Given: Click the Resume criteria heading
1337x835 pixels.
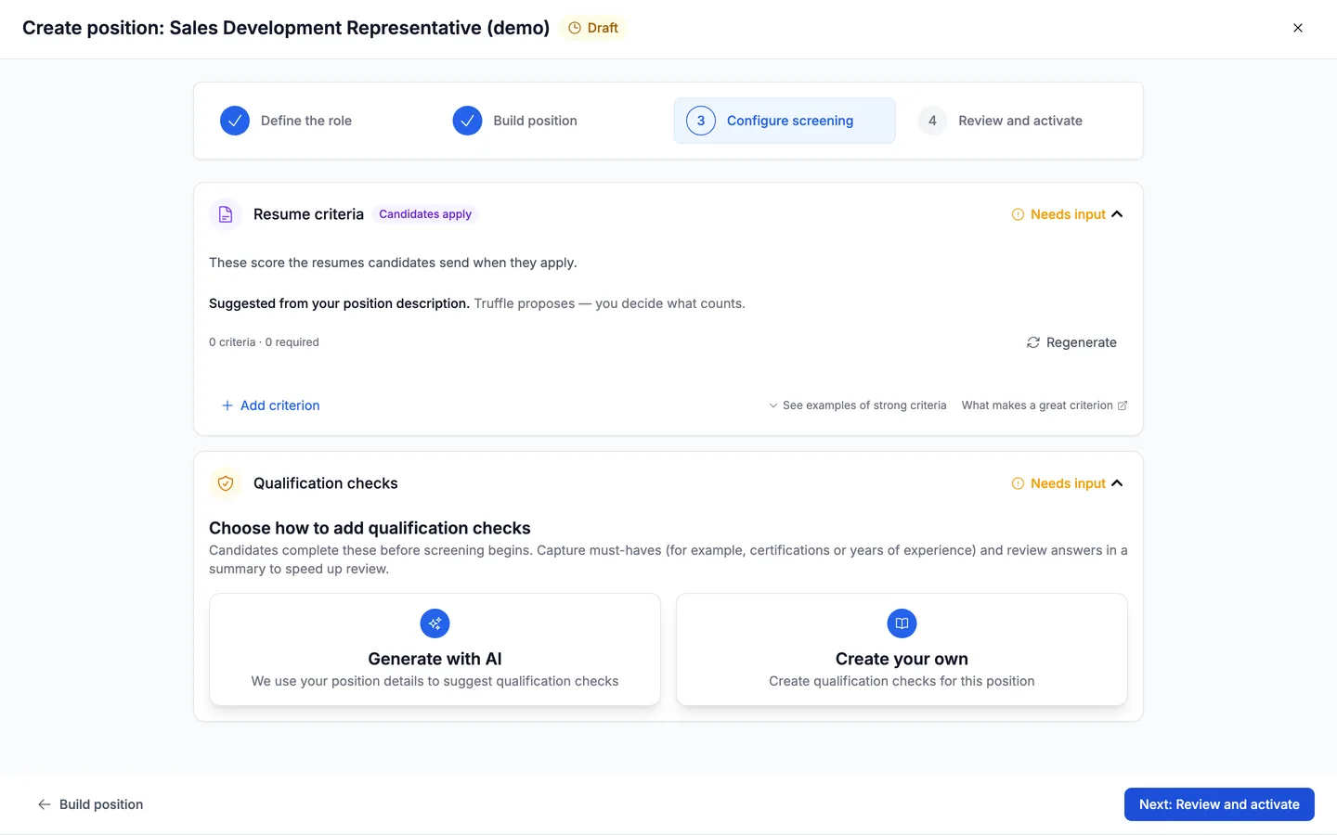Looking at the screenshot, I should (x=308, y=214).
